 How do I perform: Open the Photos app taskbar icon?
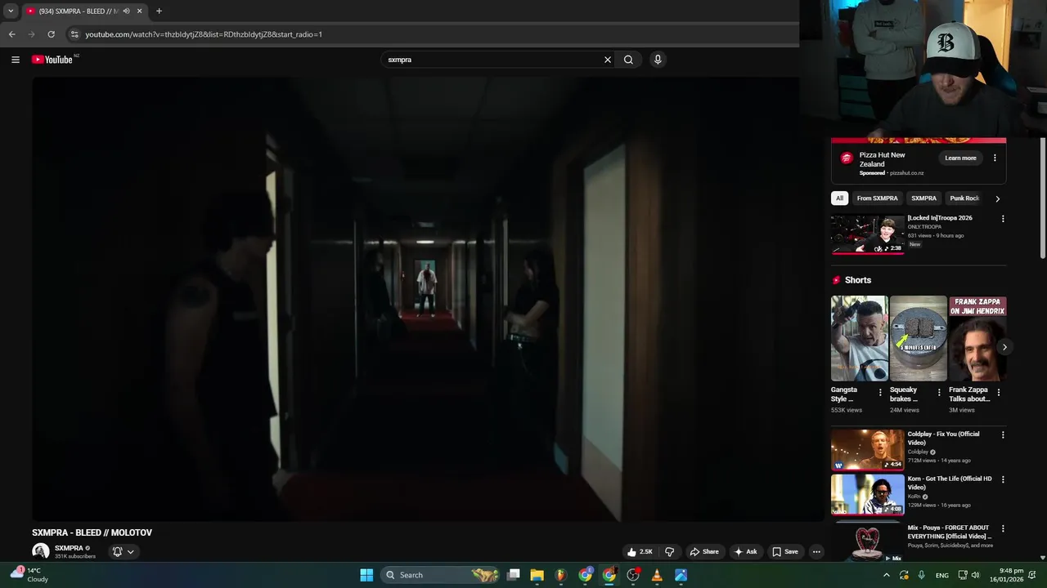(x=681, y=575)
